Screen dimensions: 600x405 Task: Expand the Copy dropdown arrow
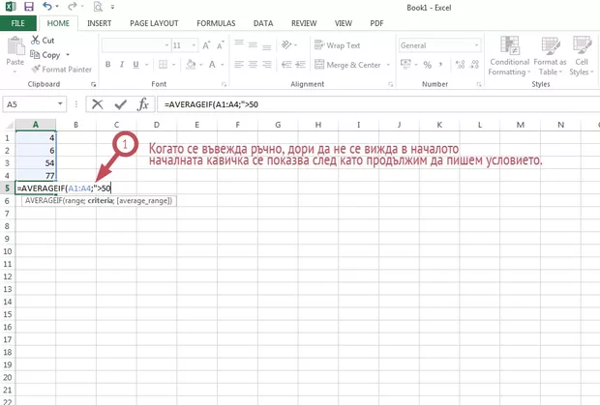[68, 55]
